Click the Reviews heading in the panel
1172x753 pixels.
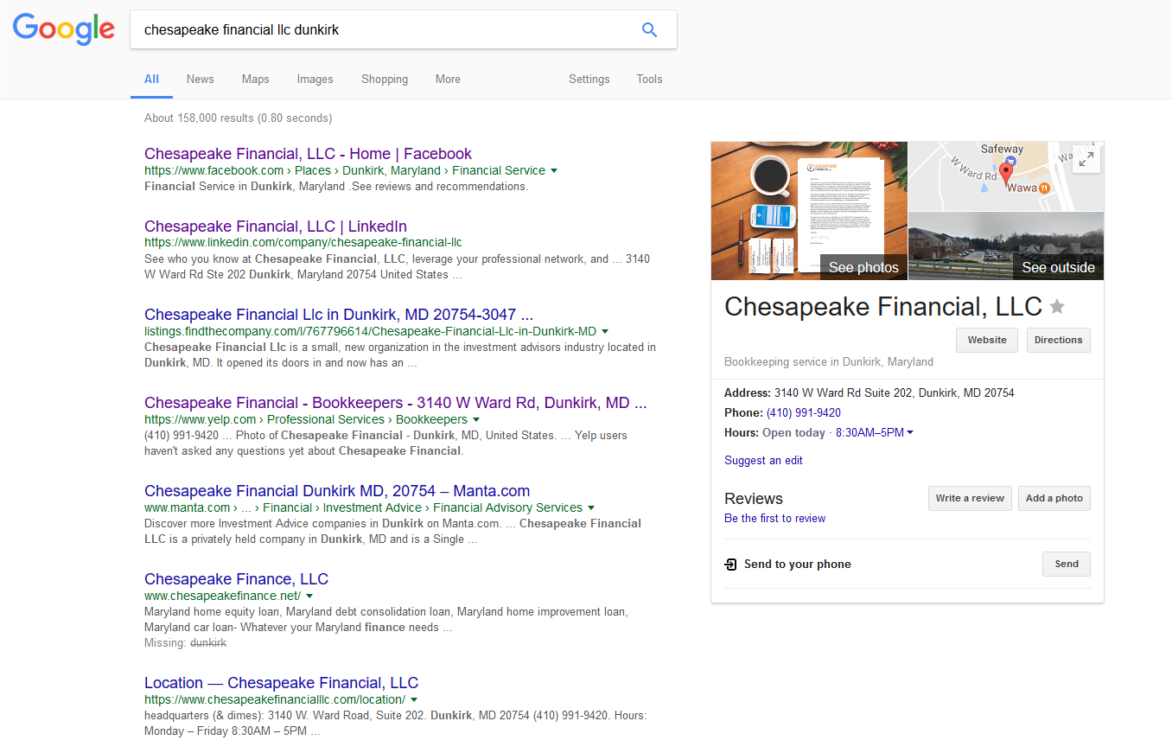[754, 499]
